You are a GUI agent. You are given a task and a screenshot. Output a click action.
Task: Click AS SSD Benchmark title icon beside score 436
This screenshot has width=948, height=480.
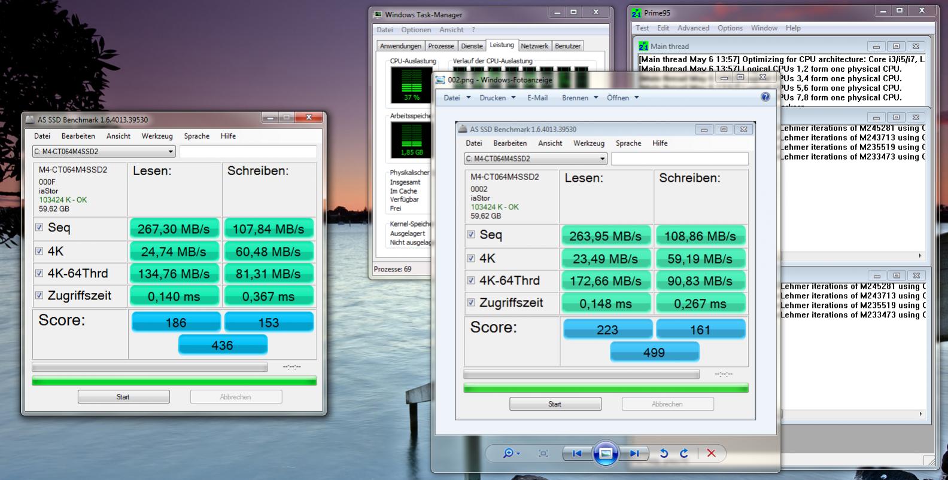pos(30,120)
